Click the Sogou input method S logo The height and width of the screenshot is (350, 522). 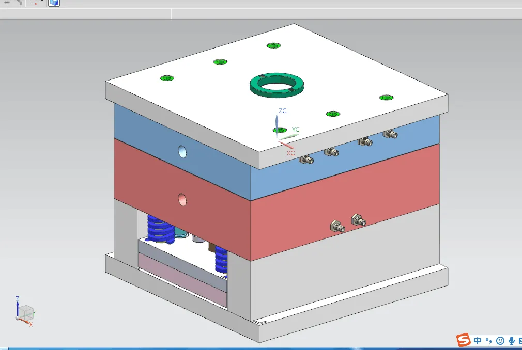pyautogui.click(x=463, y=340)
